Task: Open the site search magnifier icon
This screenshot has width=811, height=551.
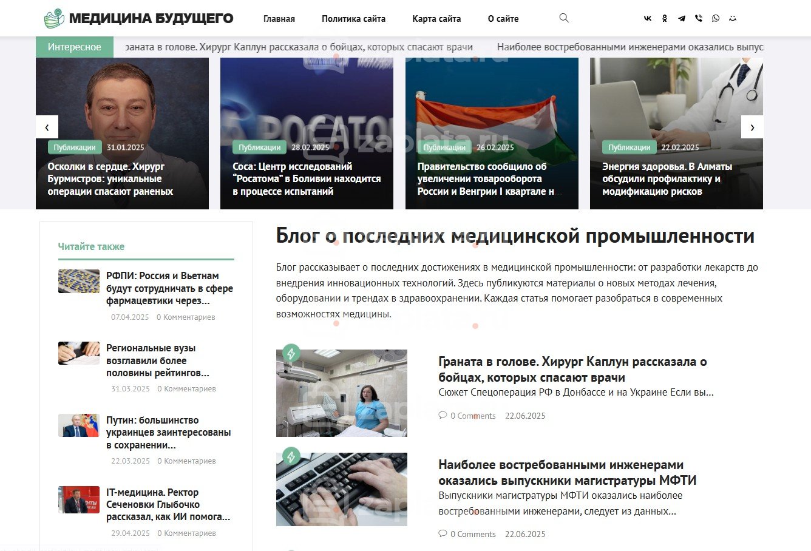Action: tap(564, 18)
